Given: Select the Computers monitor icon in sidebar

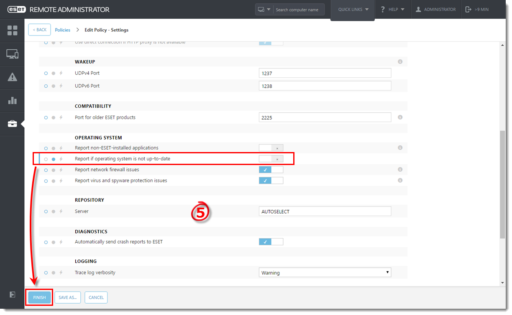Looking at the screenshot, I should click(x=12, y=53).
